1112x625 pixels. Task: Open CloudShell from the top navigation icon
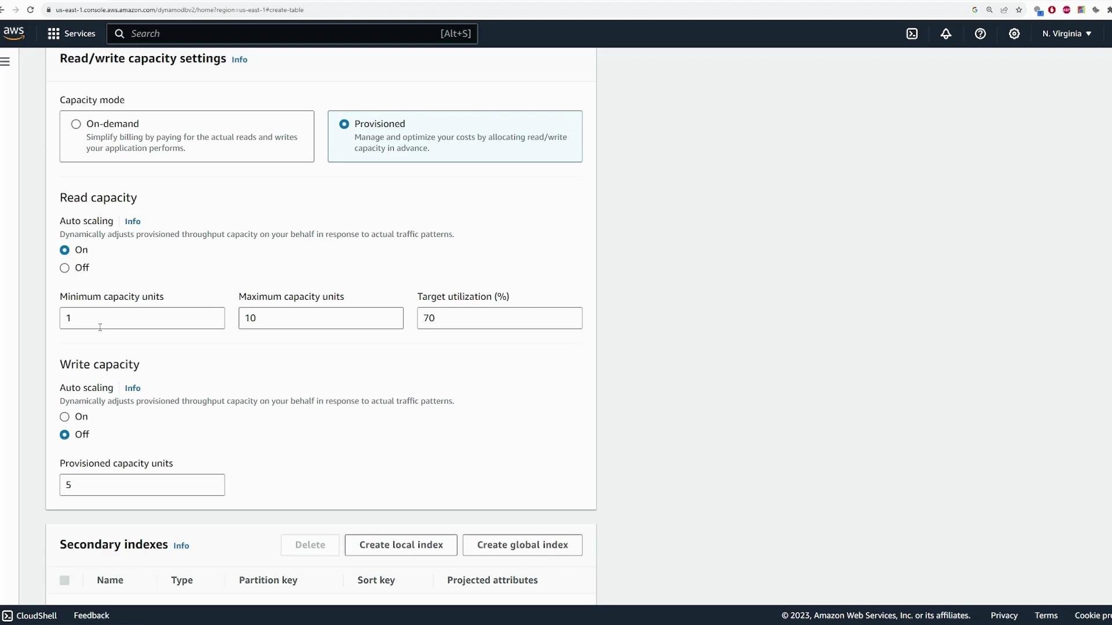coord(912,34)
